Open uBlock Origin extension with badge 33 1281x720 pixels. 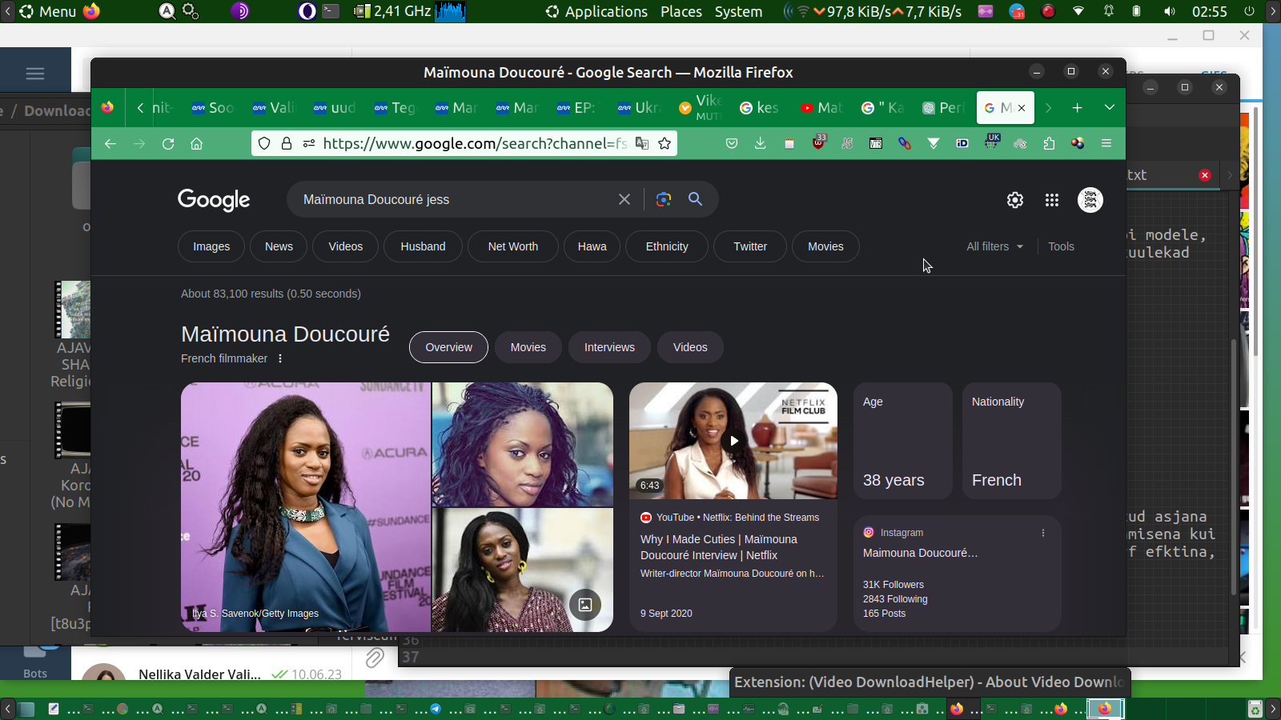tap(818, 142)
